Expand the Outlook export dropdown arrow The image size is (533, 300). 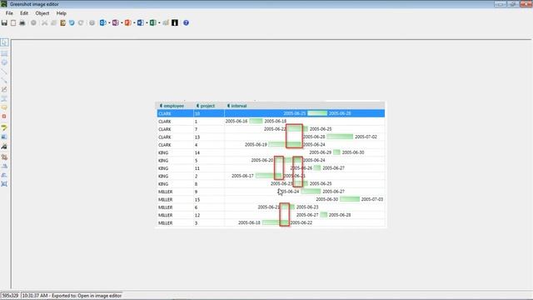(109, 22)
